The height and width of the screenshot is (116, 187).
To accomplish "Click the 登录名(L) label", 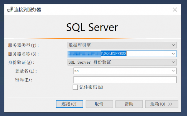I will pyautogui.click(x=26, y=71).
